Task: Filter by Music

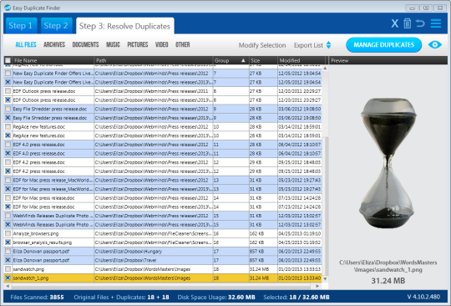Action: click(x=113, y=44)
